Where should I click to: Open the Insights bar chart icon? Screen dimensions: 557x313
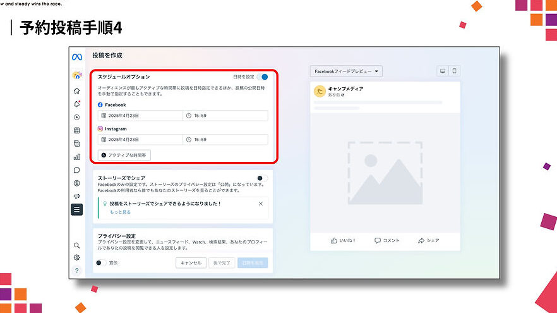[x=76, y=157]
